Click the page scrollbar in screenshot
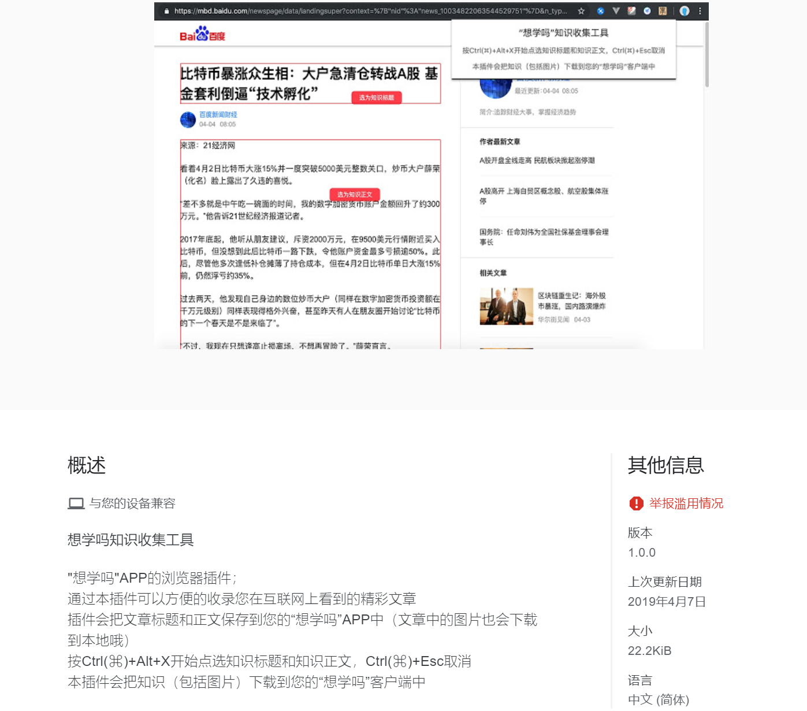Image resolution: width=807 pixels, height=711 pixels. [706, 55]
